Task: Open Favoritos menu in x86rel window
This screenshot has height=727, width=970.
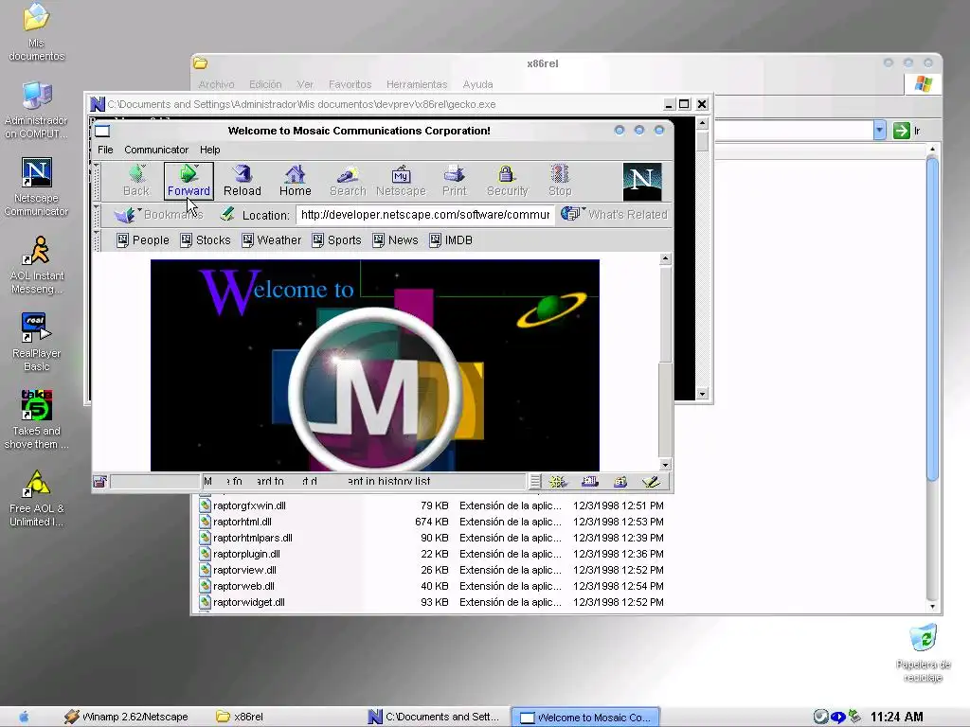Action: click(x=350, y=84)
